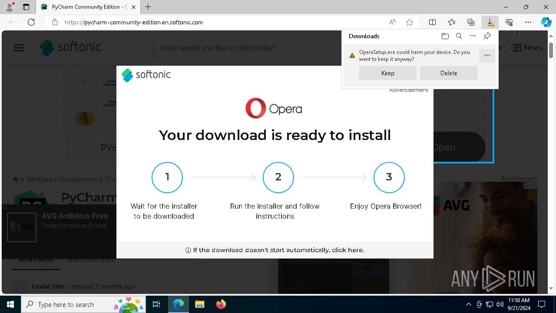The width and height of the screenshot is (556, 313).
Task: Click the Edge profile avatar icon
Action: click(10, 7)
